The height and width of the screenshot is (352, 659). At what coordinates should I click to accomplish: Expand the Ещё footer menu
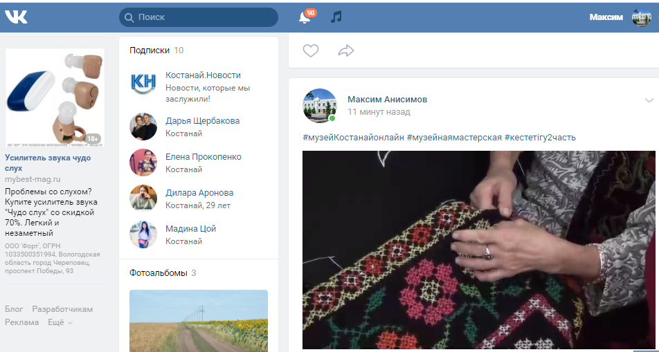(60, 322)
